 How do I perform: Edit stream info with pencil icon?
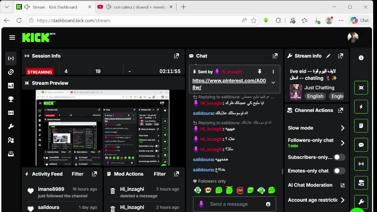pos(328,56)
